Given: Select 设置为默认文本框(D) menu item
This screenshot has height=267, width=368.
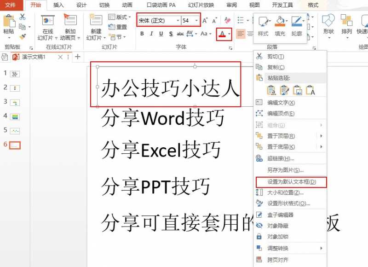Looking at the screenshot, I should click(291, 182).
